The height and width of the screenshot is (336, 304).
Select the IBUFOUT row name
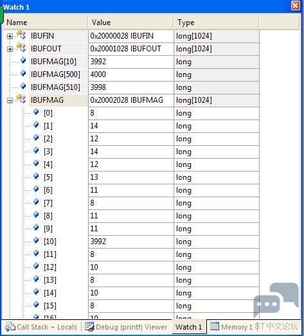coord(46,49)
